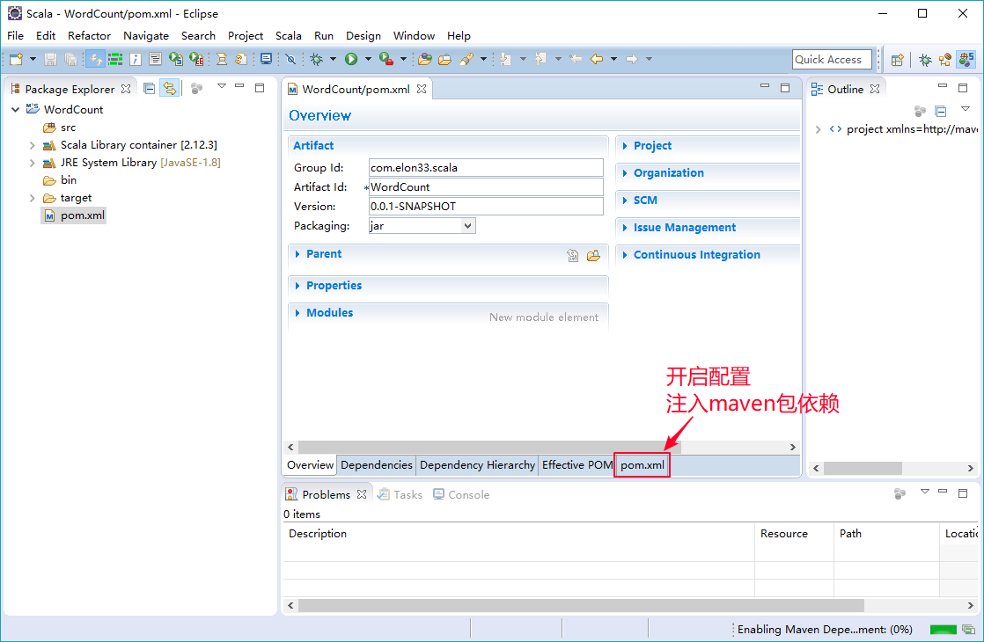Click the Debug bug icon

tap(316, 59)
